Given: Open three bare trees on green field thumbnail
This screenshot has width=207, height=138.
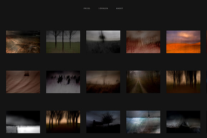Looking at the screenshot, I should [x=63, y=42].
